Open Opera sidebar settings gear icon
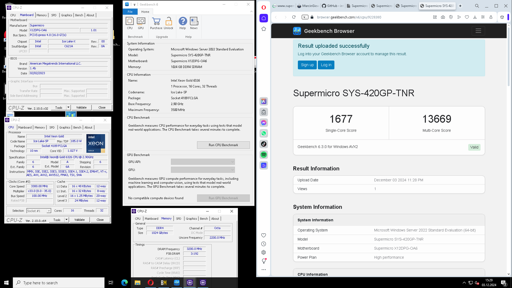The width and height of the screenshot is (512, 288). pyautogui.click(x=264, y=253)
